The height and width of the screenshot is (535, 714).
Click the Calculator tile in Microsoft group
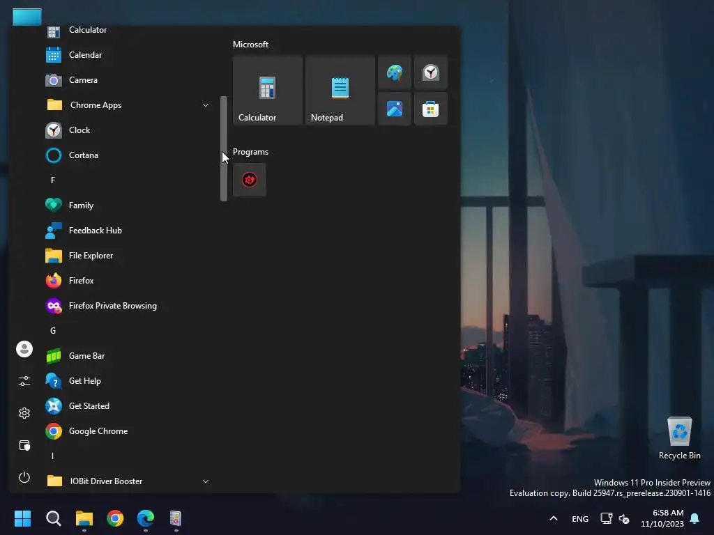268,91
